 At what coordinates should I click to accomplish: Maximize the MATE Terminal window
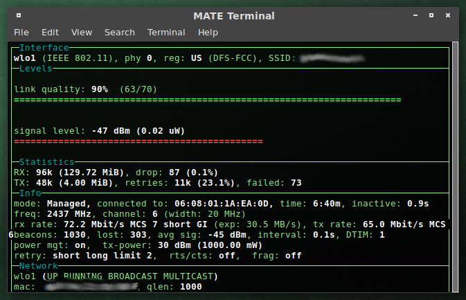pos(431,15)
